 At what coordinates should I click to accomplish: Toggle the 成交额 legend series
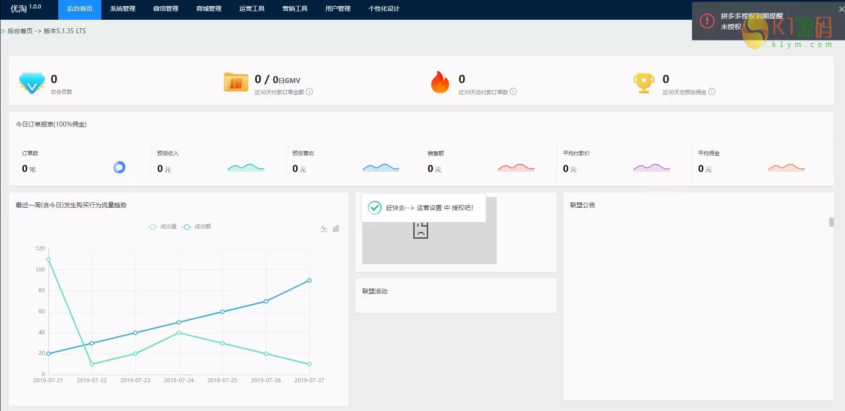(196, 227)
